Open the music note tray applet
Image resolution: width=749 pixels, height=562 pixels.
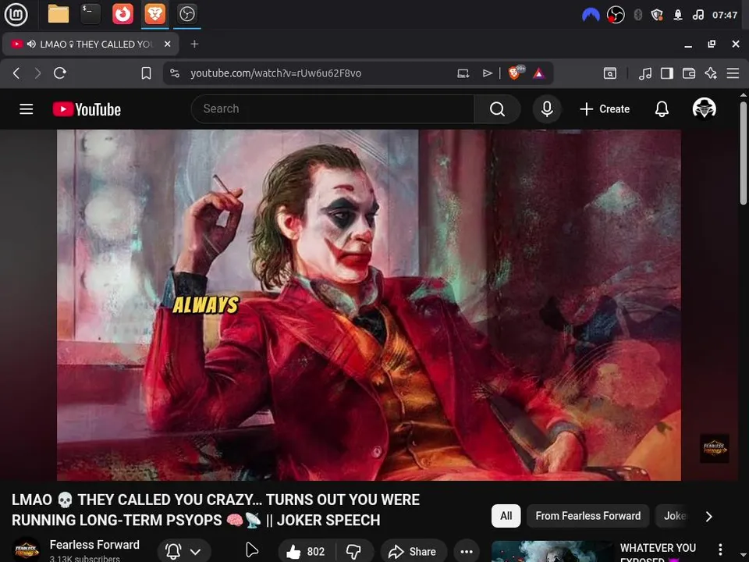(698, 15)
